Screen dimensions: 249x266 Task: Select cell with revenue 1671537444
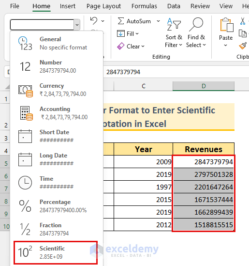point(204,199)
